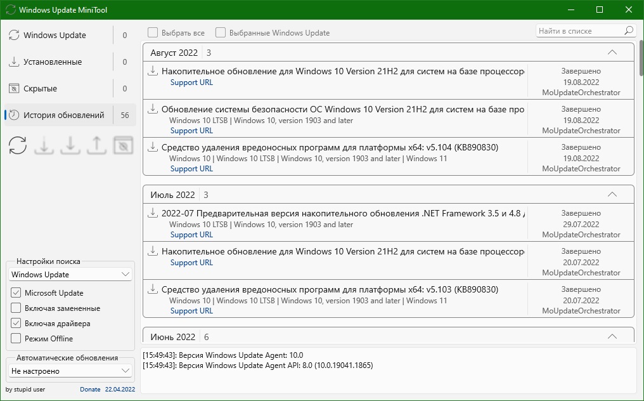Click the 29.07.2022 completion date
The height and width of the screenshot is (401, 644).
point(581,224)
